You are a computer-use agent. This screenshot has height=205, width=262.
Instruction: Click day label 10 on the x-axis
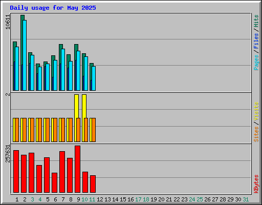point(84,199)
